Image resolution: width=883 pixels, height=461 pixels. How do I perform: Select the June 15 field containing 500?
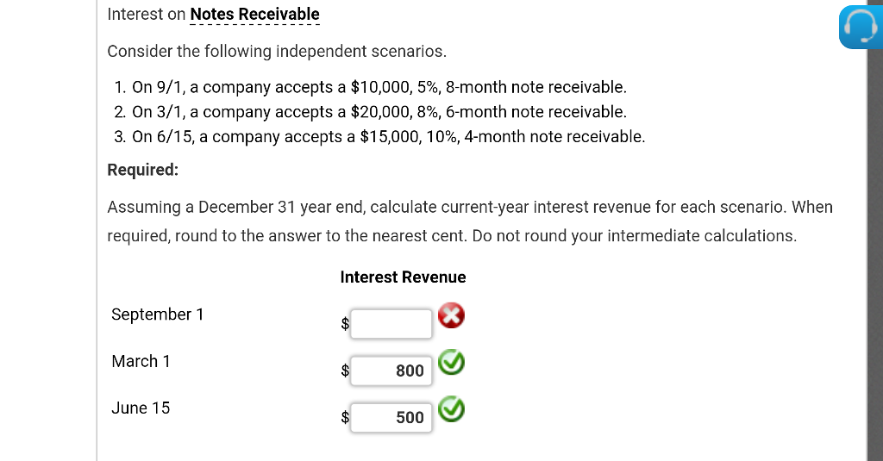391,417
